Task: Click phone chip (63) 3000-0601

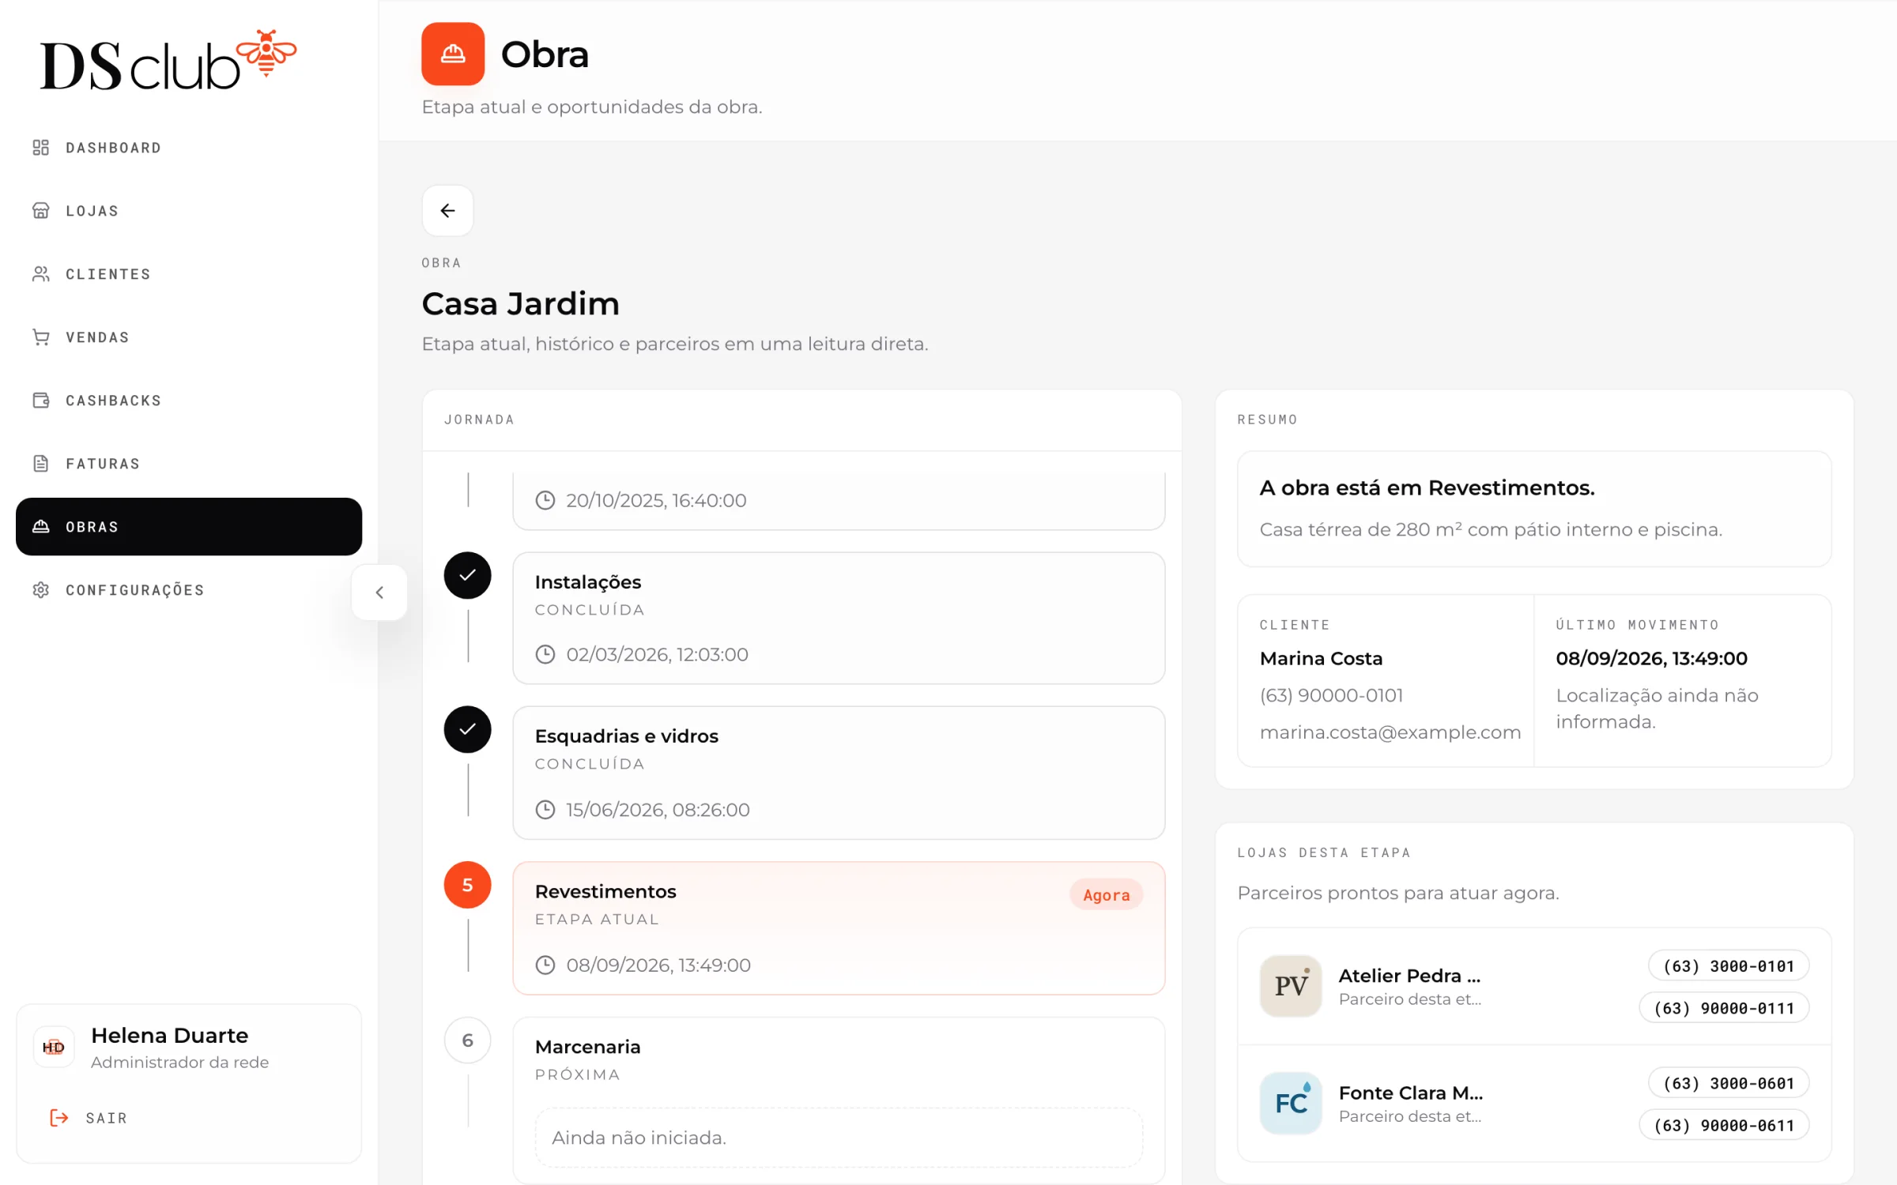Action: 1729,1083
